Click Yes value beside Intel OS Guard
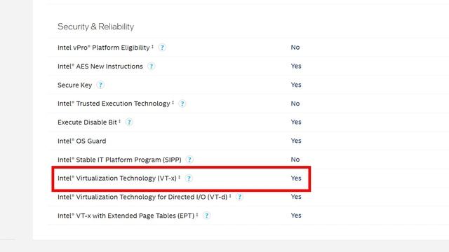 click(296, 141)
